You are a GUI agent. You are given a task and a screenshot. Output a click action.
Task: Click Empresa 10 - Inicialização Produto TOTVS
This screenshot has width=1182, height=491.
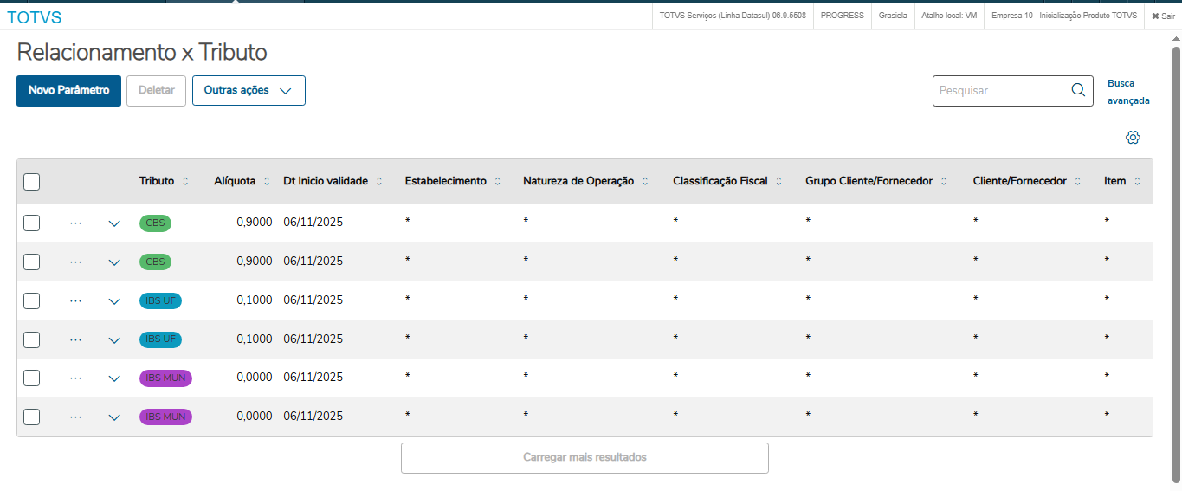click(x=1064, y=16)
